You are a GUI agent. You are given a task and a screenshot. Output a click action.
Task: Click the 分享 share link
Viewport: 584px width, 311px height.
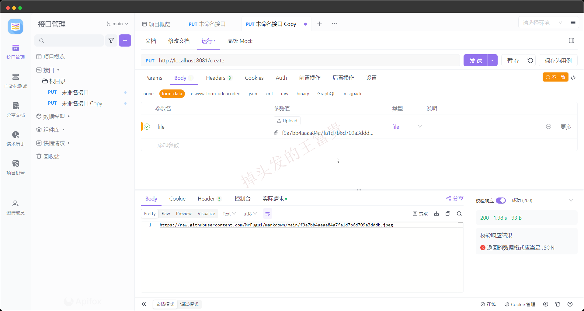[x=455, y=199]
